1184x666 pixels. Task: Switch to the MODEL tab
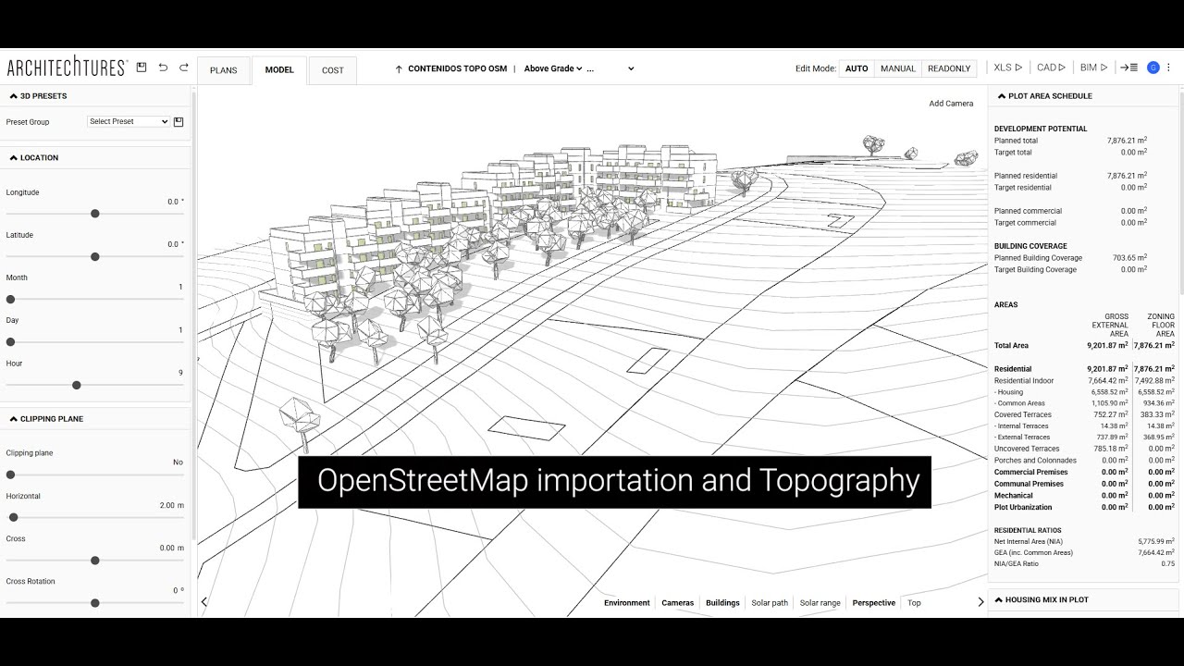[x=279, y=70]
